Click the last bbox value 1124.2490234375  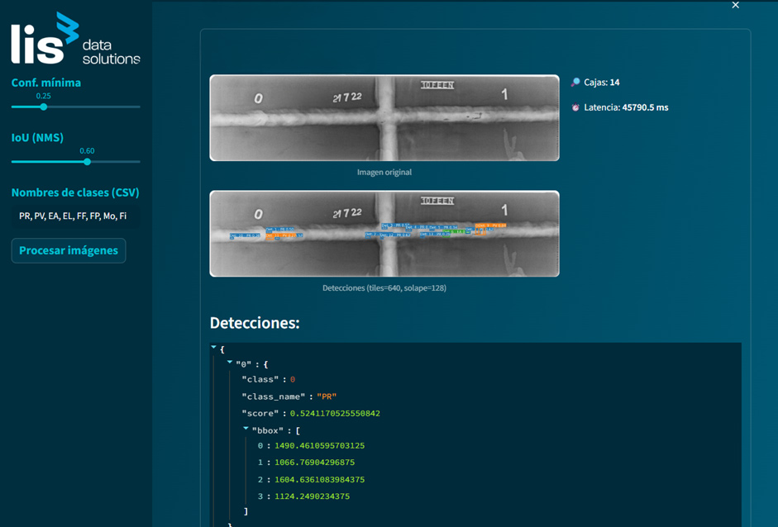(312, 496)
